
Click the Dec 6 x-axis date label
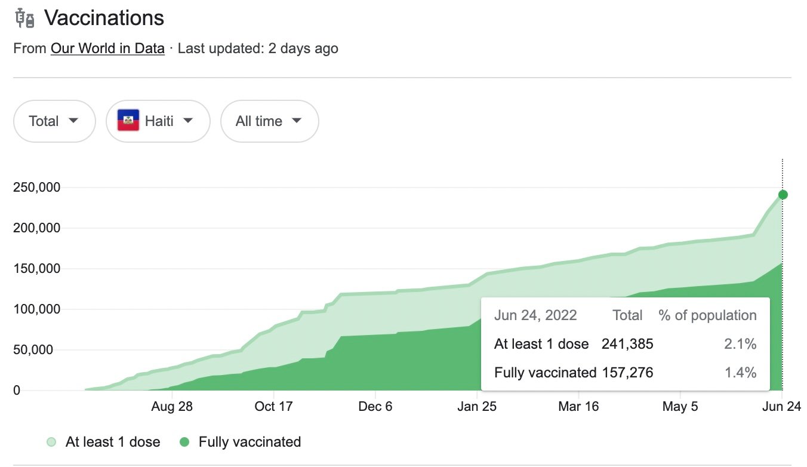pyautogui.click(x=375, y=407)
